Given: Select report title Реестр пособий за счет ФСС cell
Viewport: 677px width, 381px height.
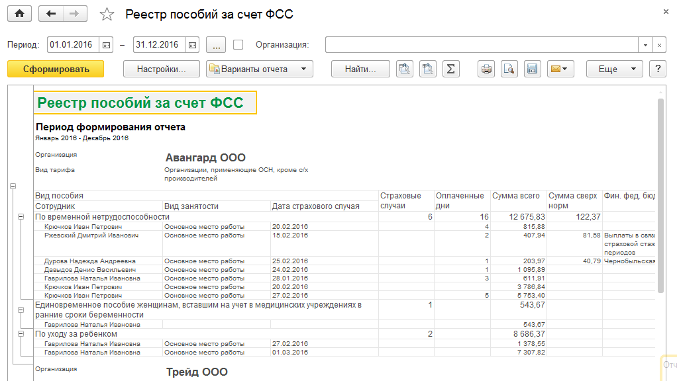Looking at the screenshot, I should click(x=145, y=103).
